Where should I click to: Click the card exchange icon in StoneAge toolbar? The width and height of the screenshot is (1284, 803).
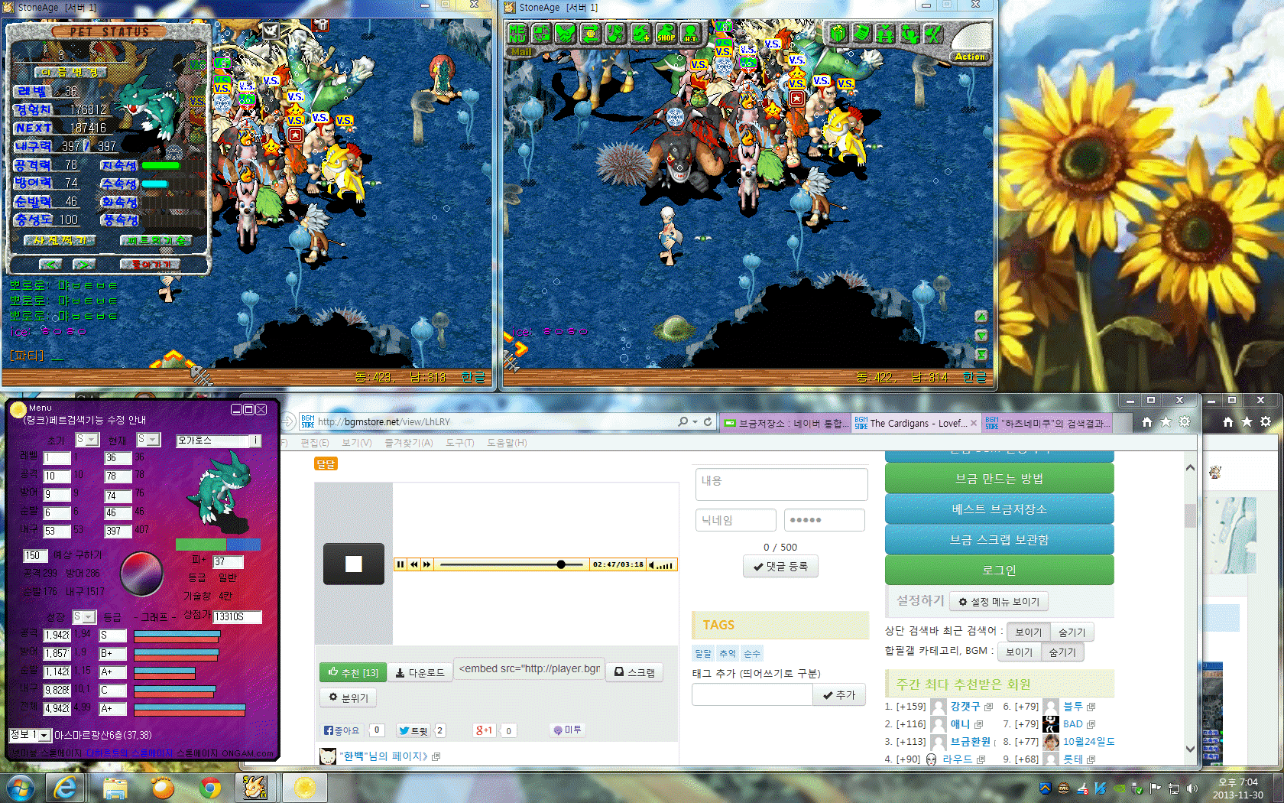pos(542,33)
